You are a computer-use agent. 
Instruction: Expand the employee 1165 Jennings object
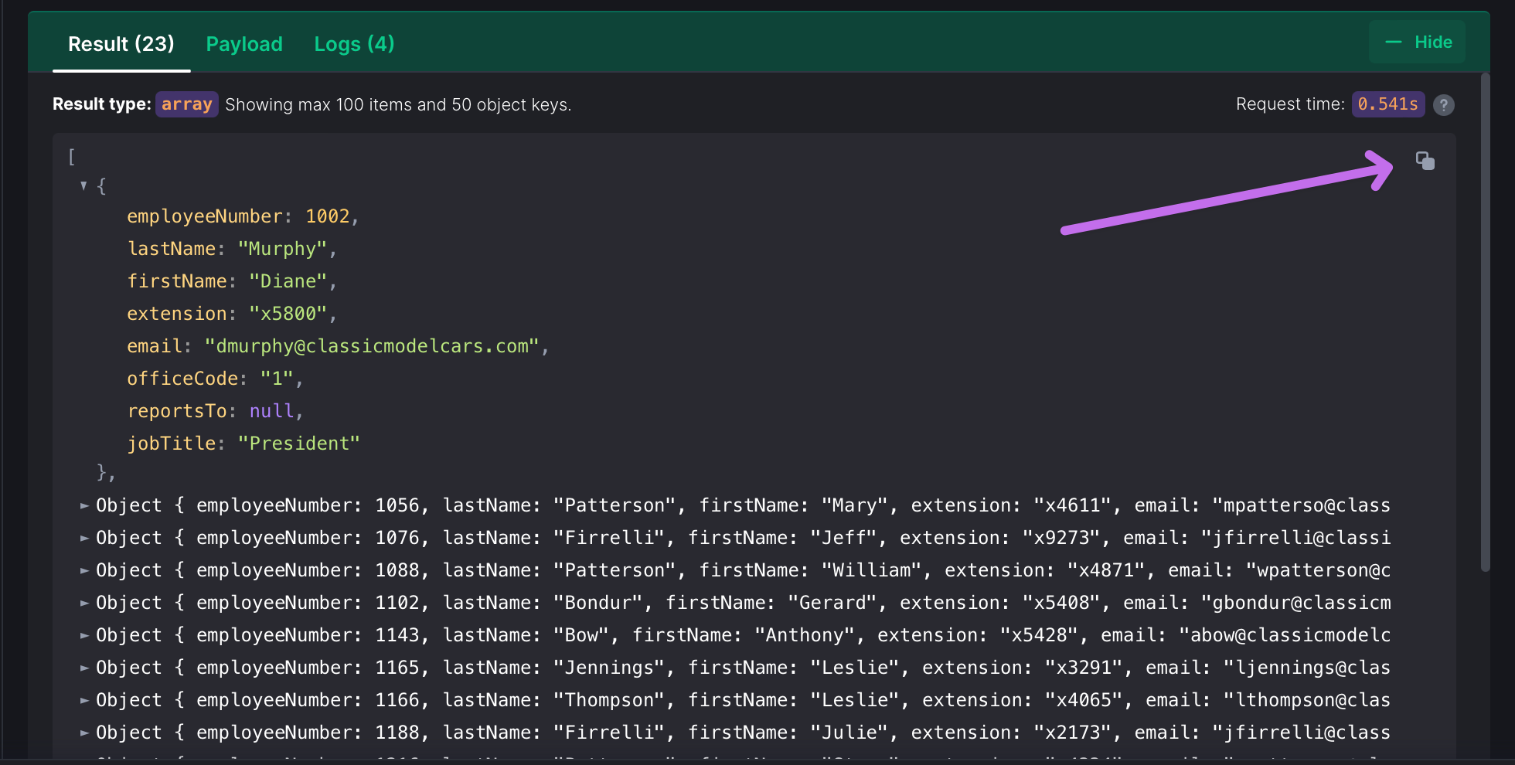tap(83, 668)
